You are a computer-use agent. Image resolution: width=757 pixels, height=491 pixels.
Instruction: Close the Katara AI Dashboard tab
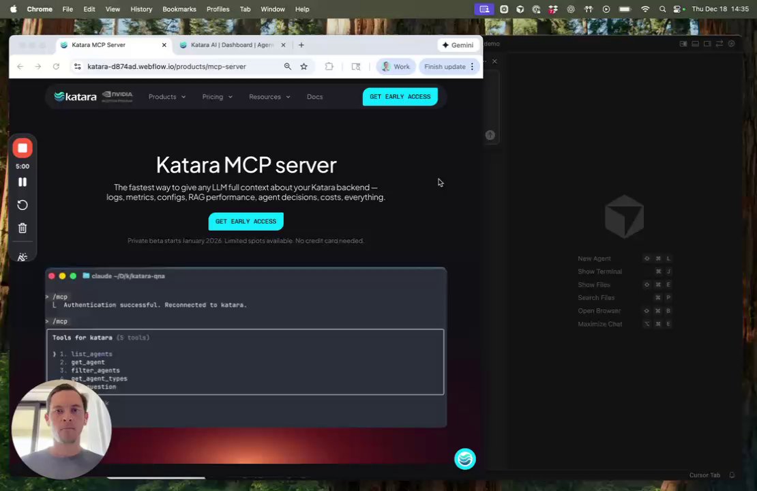click(283, 45)
